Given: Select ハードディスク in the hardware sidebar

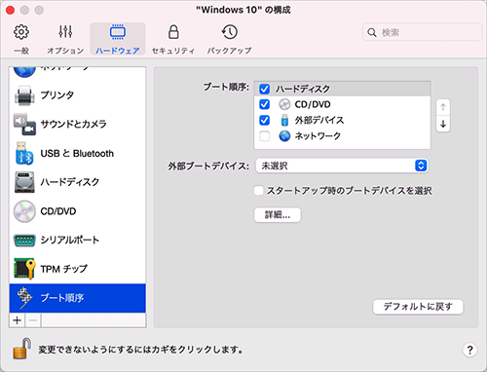Looking at the screenshot, I should [x=78, y=182].
